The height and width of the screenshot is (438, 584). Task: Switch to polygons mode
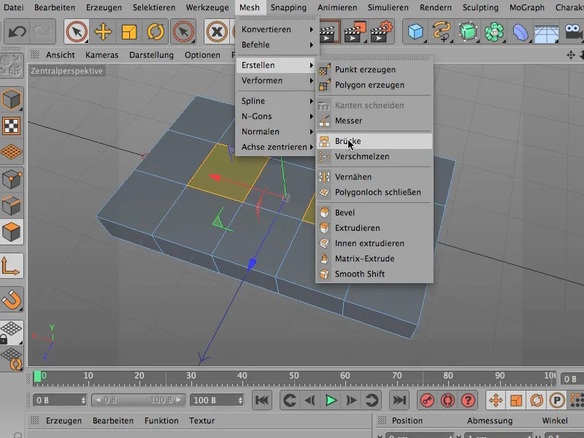point(12,231)
